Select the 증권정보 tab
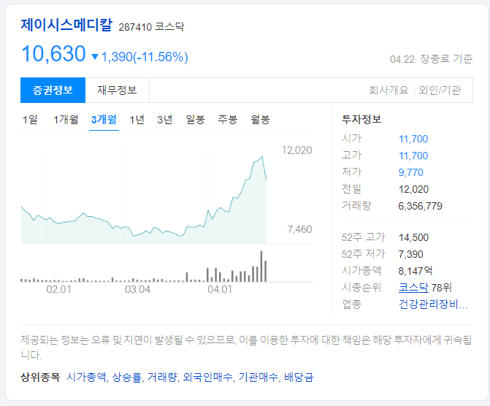Viewport: 490px width, 406px height. (x=53, y=90)
